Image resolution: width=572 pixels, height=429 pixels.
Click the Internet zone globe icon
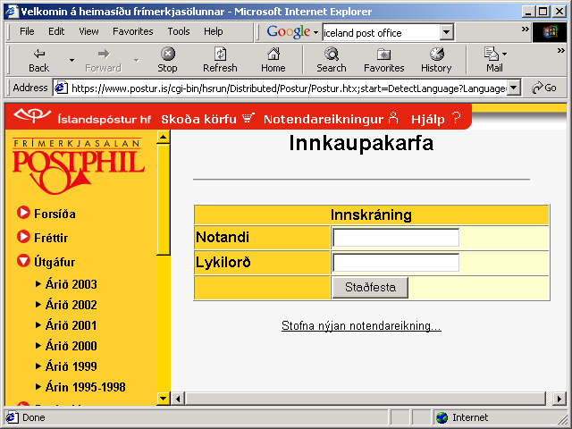coord(442,417)
